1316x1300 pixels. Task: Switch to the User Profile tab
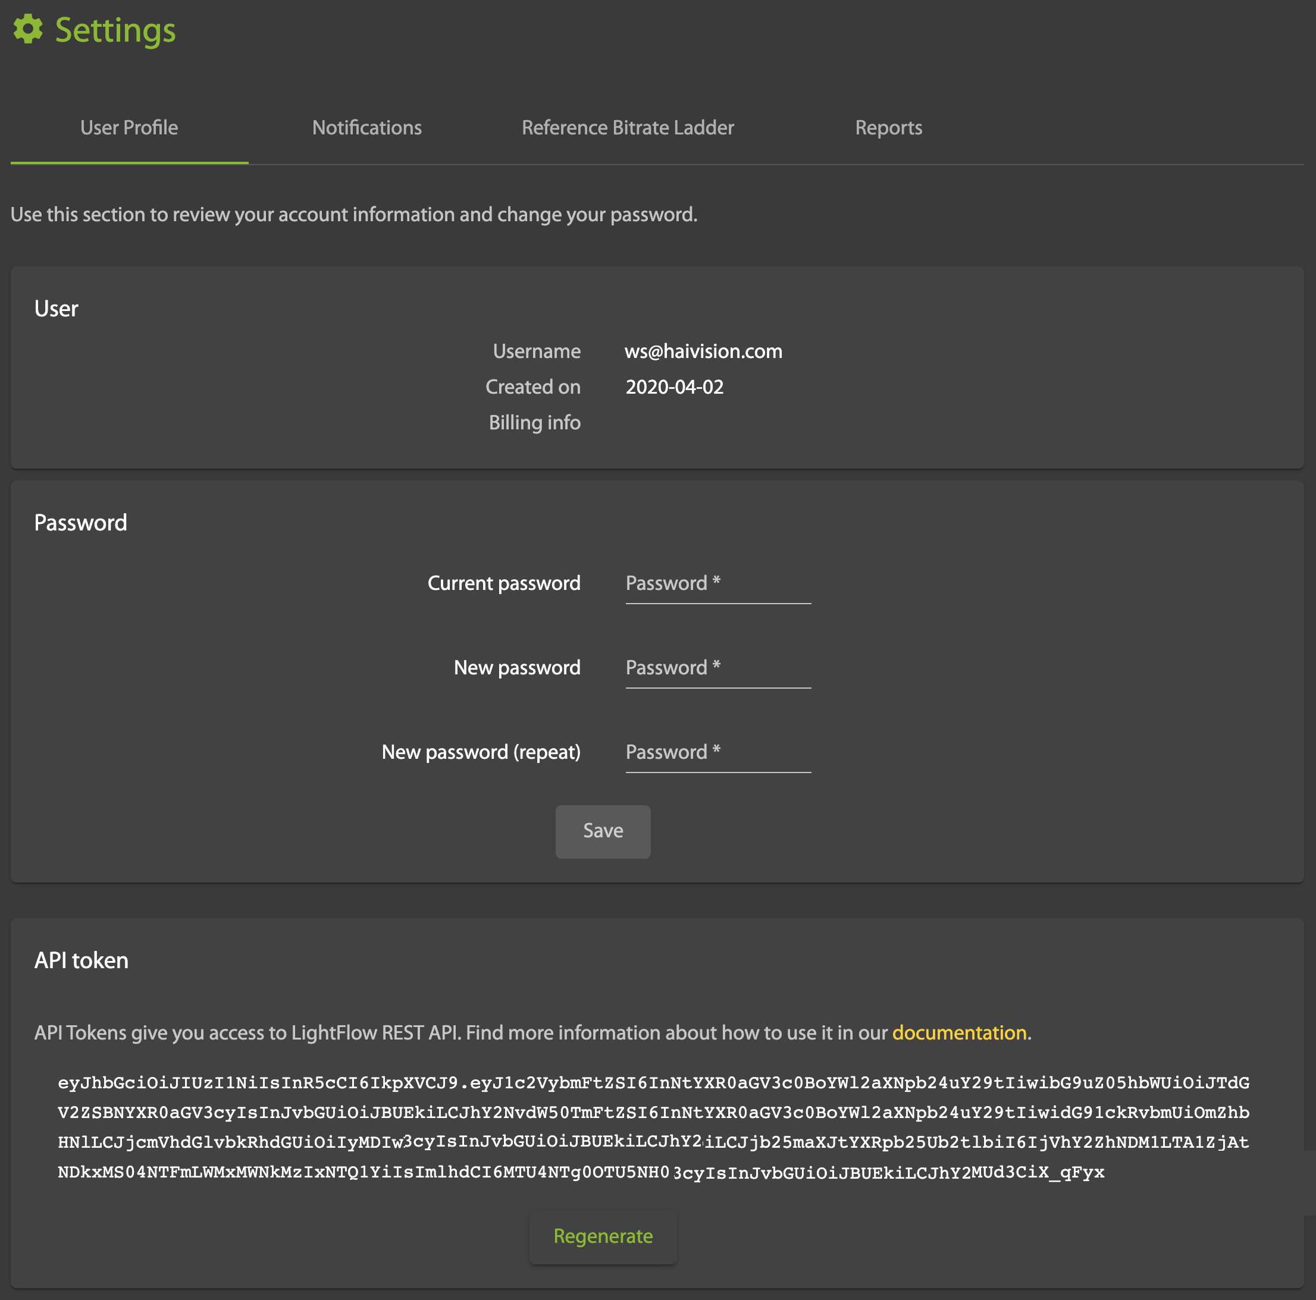(129, 128)
